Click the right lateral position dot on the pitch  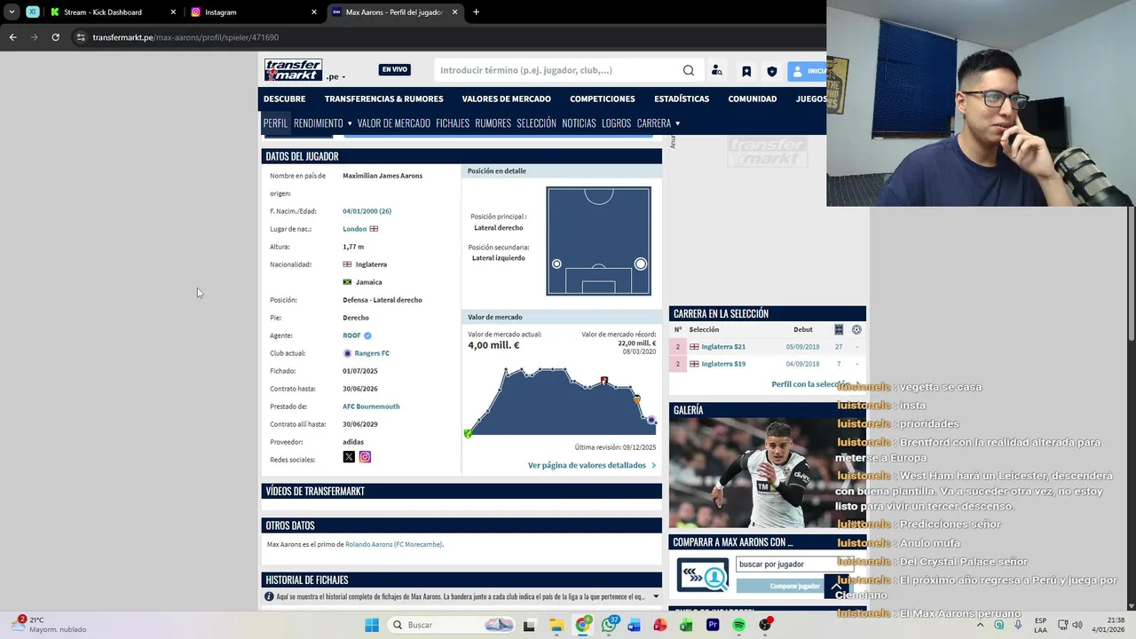pyautogui.click(x=641, y=264)
